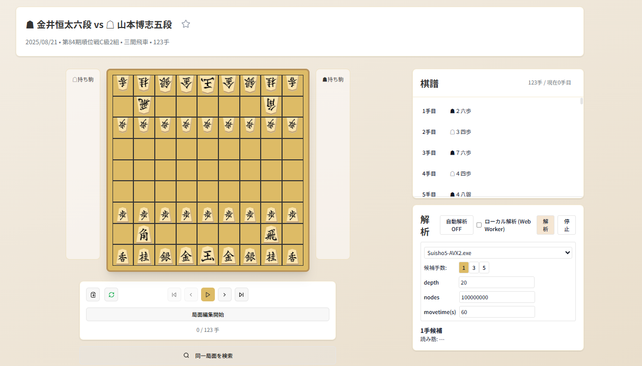Click the depth input field

[496, 283]
